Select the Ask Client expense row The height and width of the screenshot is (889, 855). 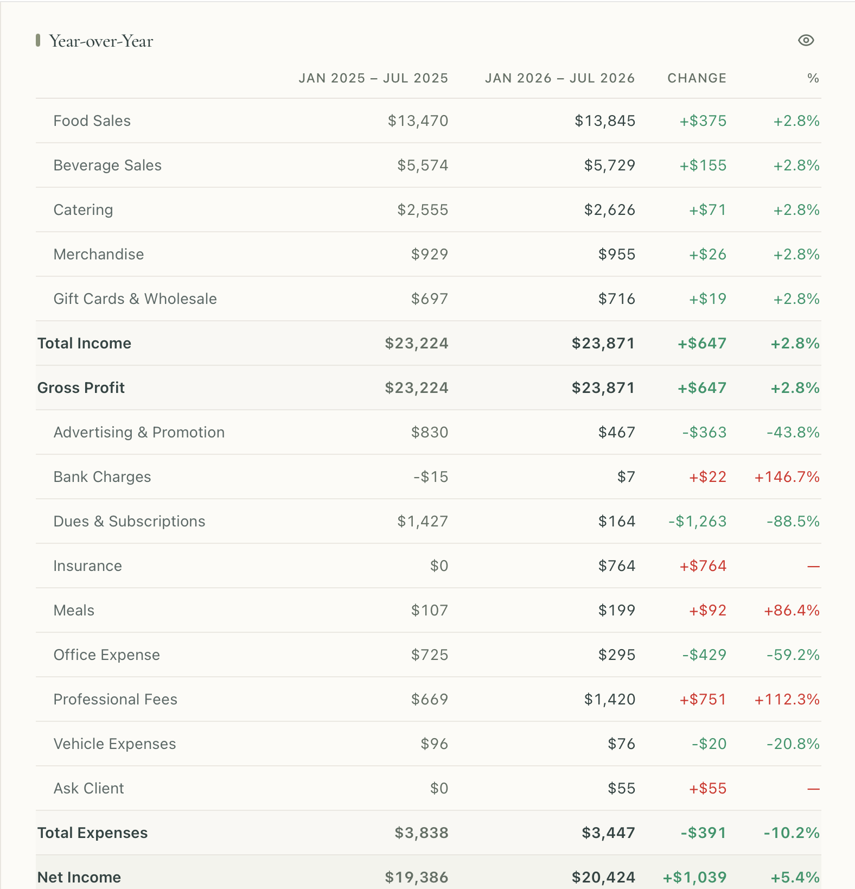(x=429, y=788)
